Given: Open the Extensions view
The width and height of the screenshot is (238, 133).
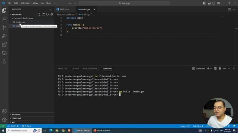Looking at the screenshot, I should (4, 44).
